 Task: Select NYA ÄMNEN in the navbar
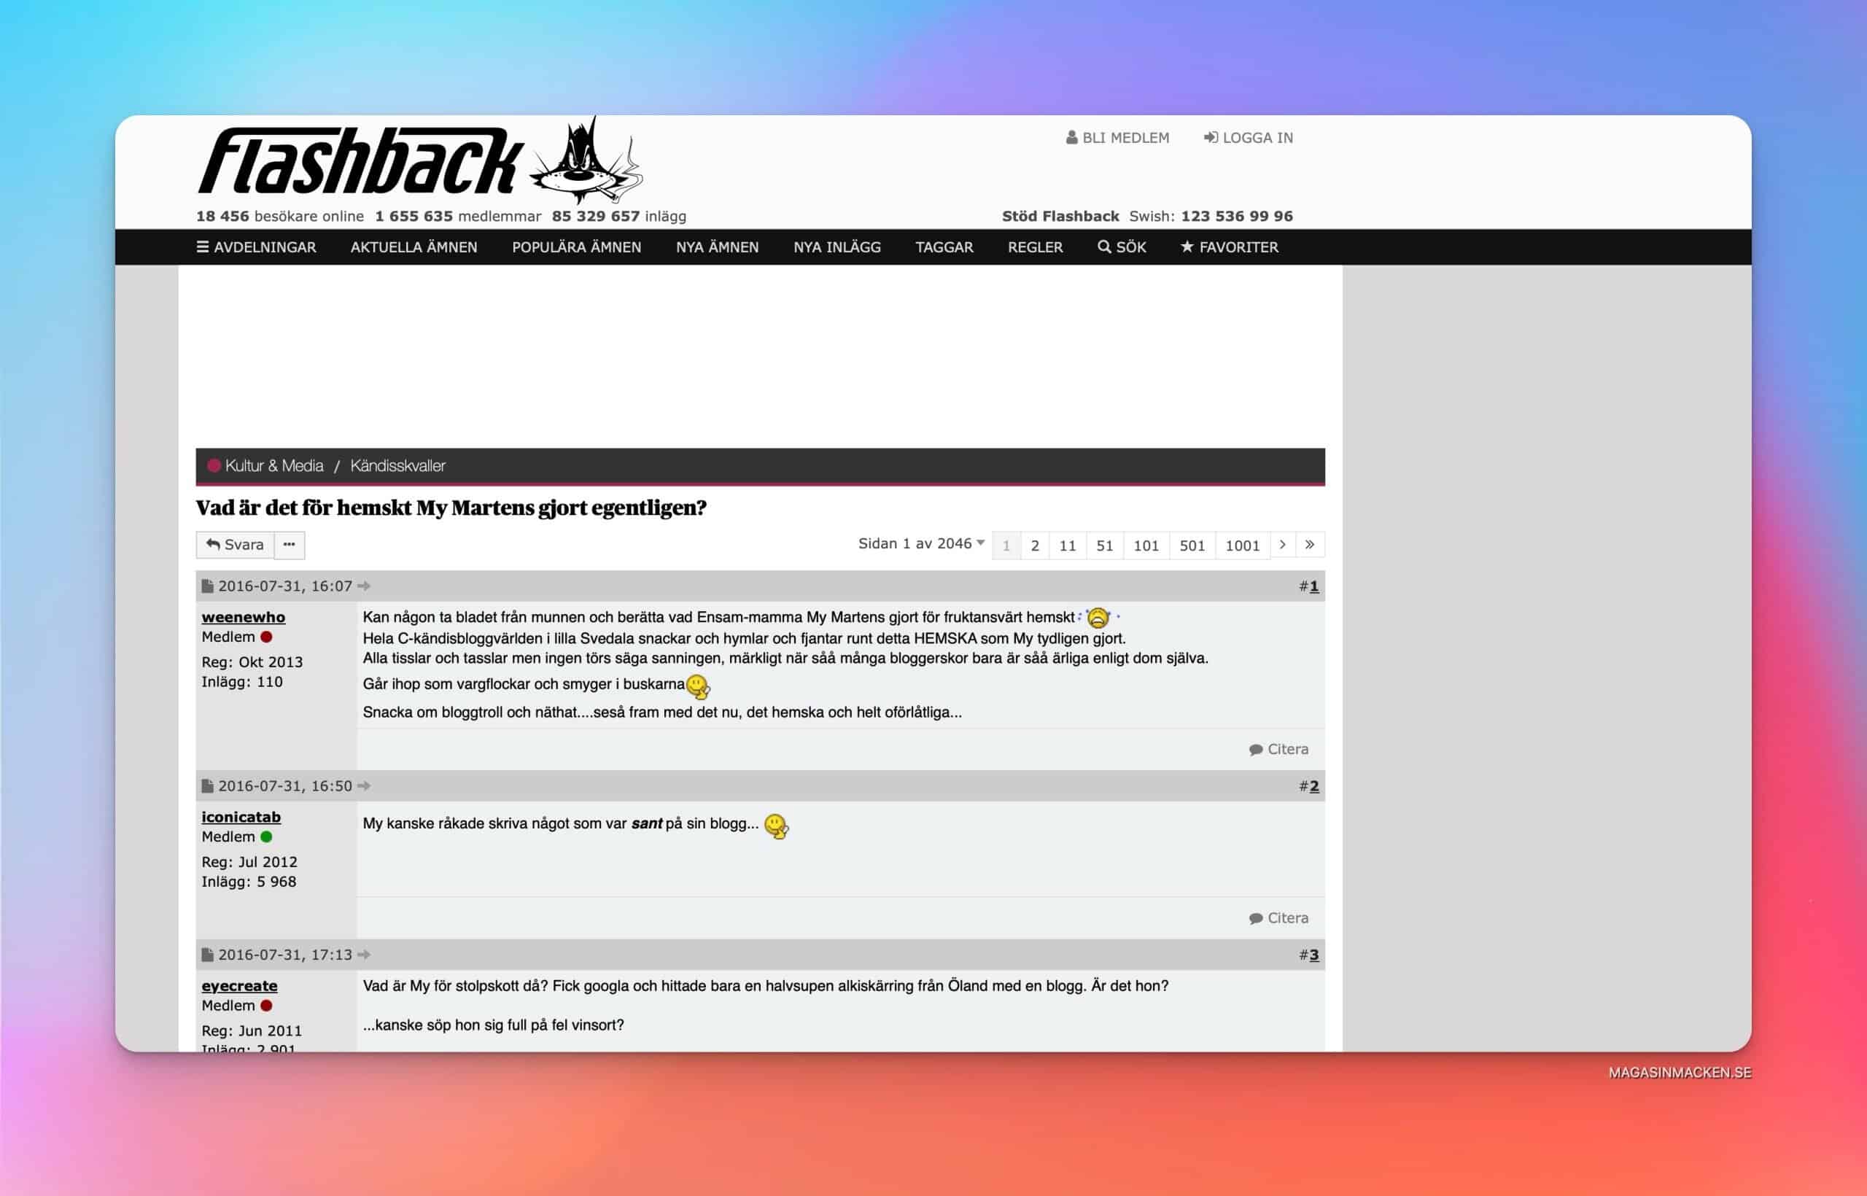click(717, 247)
